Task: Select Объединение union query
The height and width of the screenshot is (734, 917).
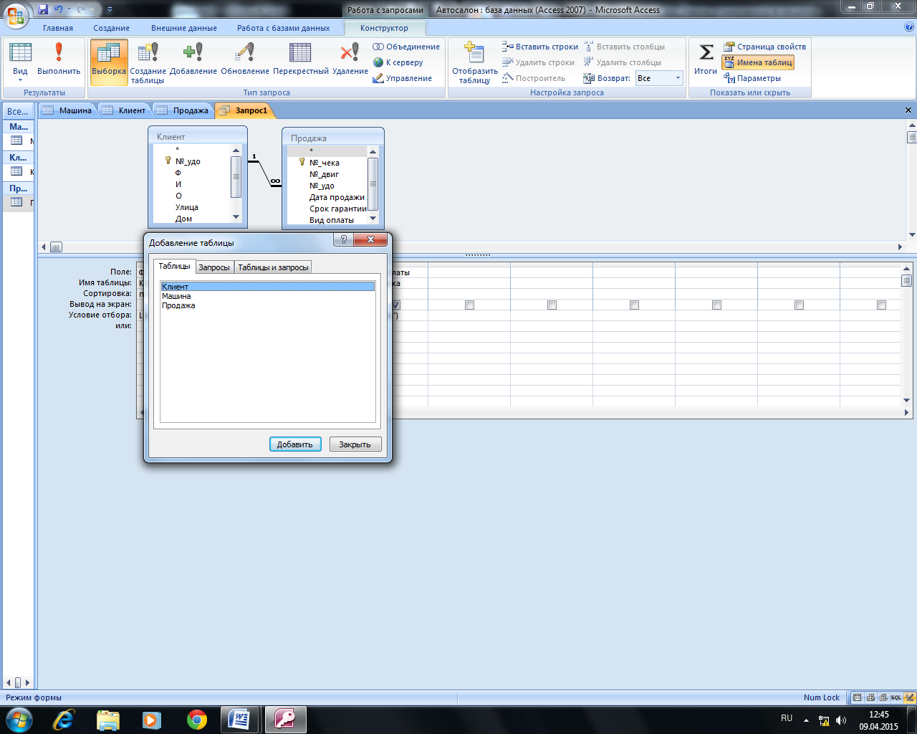Action: pyautogui.click(x=406, y=47)
